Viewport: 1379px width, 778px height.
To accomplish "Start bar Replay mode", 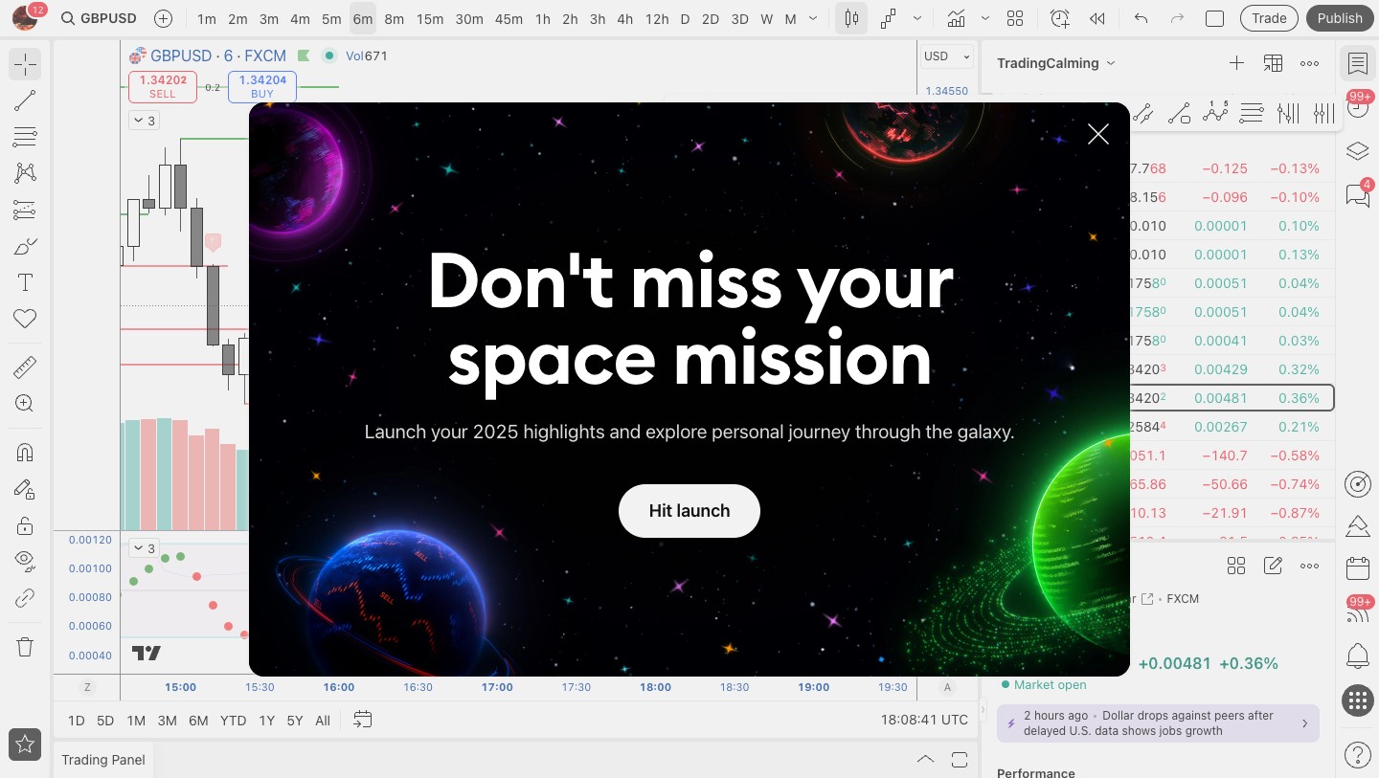I will (x=1097, y=18).
